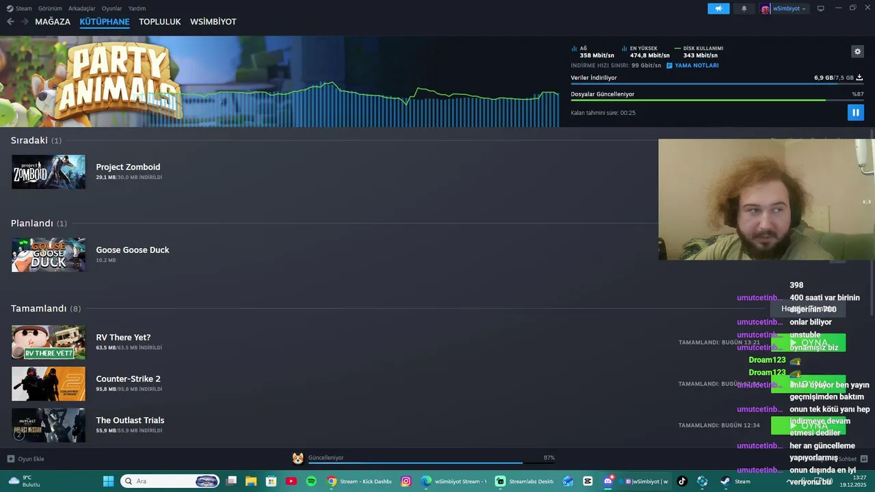Open Microsoft Store from the taskbar
This screenshot has height=492, width=875.
click(271, 481)
